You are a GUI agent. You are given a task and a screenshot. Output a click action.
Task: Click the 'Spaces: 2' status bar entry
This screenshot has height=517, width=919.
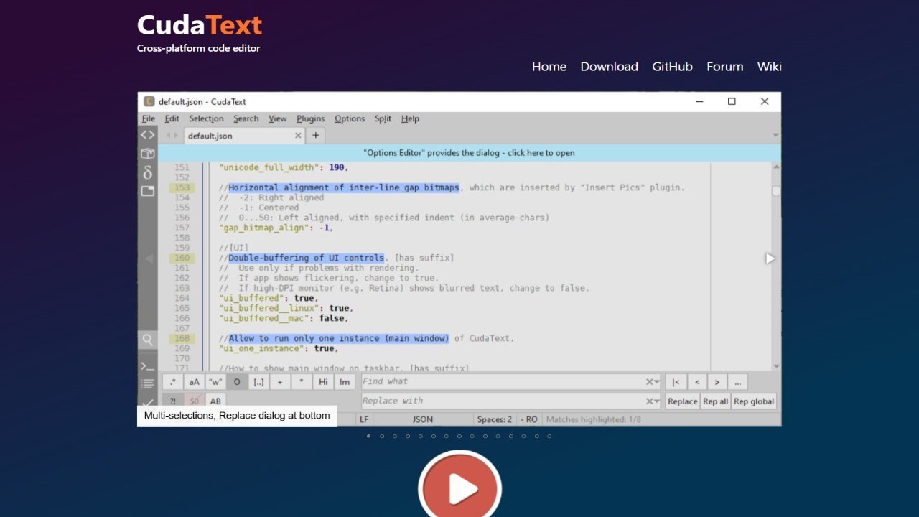[495, 419]
